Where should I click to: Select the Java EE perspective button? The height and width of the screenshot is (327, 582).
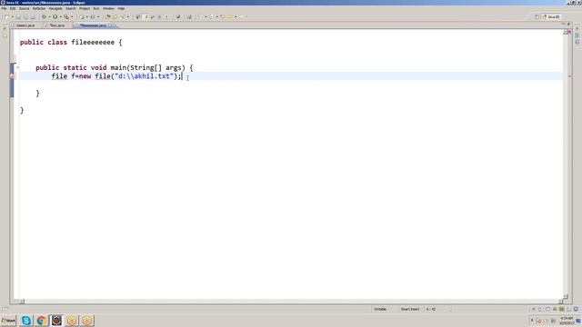(552, 16)
